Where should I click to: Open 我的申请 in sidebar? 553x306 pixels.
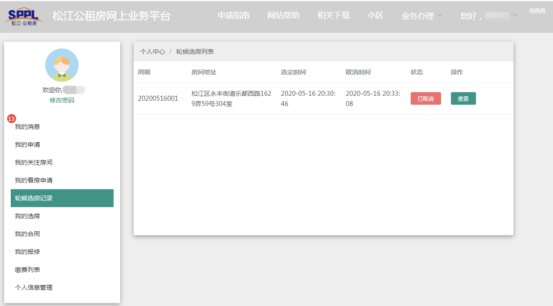28,144
